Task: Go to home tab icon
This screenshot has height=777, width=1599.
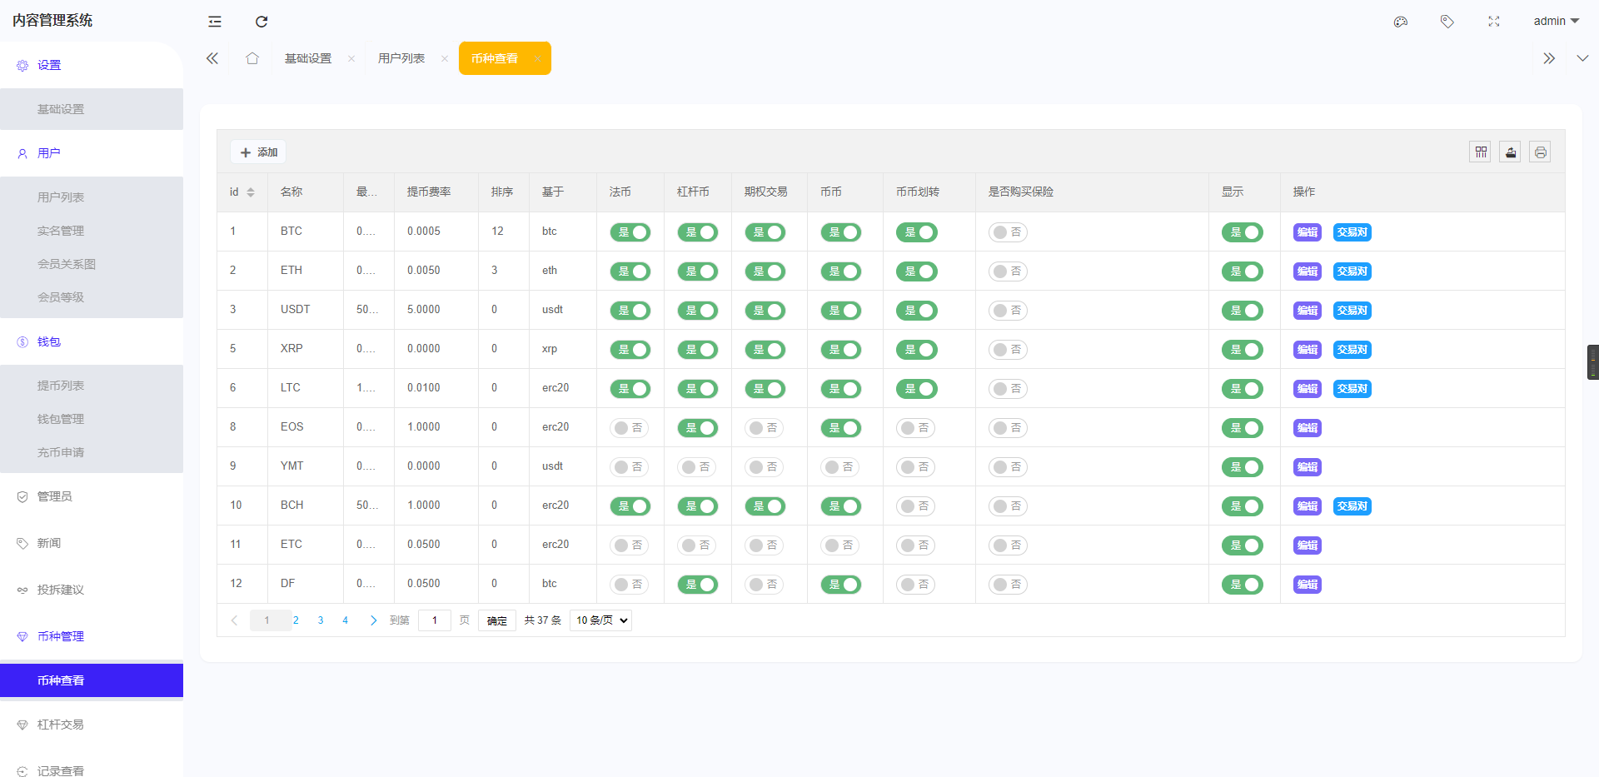Action: (x=252, y=58)
